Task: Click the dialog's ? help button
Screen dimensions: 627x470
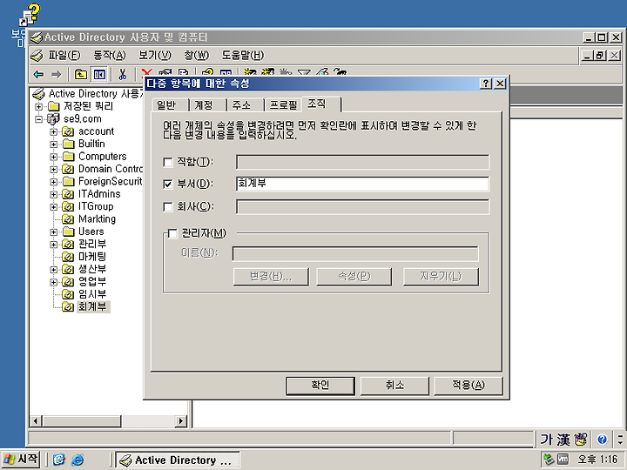Action: point(485,84)
